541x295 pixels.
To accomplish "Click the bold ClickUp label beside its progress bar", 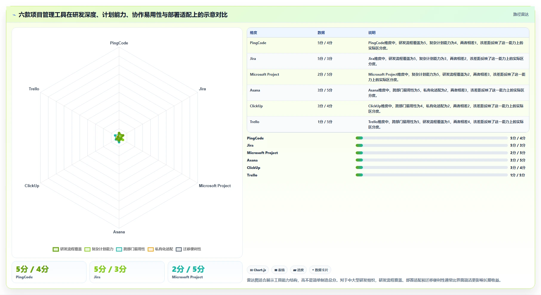I will [x=253, y=168].
